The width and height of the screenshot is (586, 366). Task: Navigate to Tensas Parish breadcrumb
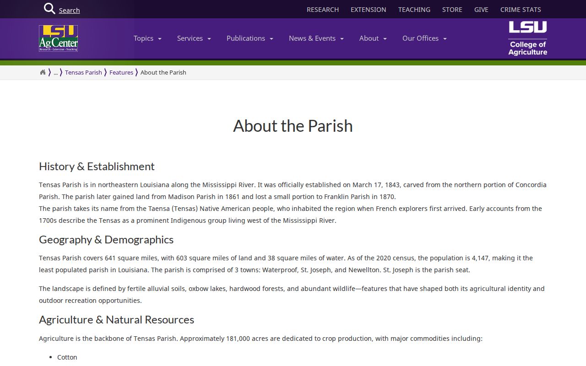pyautogui.click(x=83, y=72)
